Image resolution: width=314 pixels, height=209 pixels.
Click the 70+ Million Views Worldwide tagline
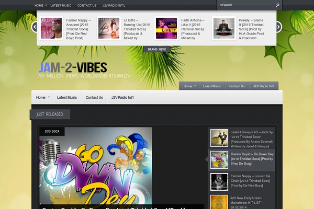[84, 76]
